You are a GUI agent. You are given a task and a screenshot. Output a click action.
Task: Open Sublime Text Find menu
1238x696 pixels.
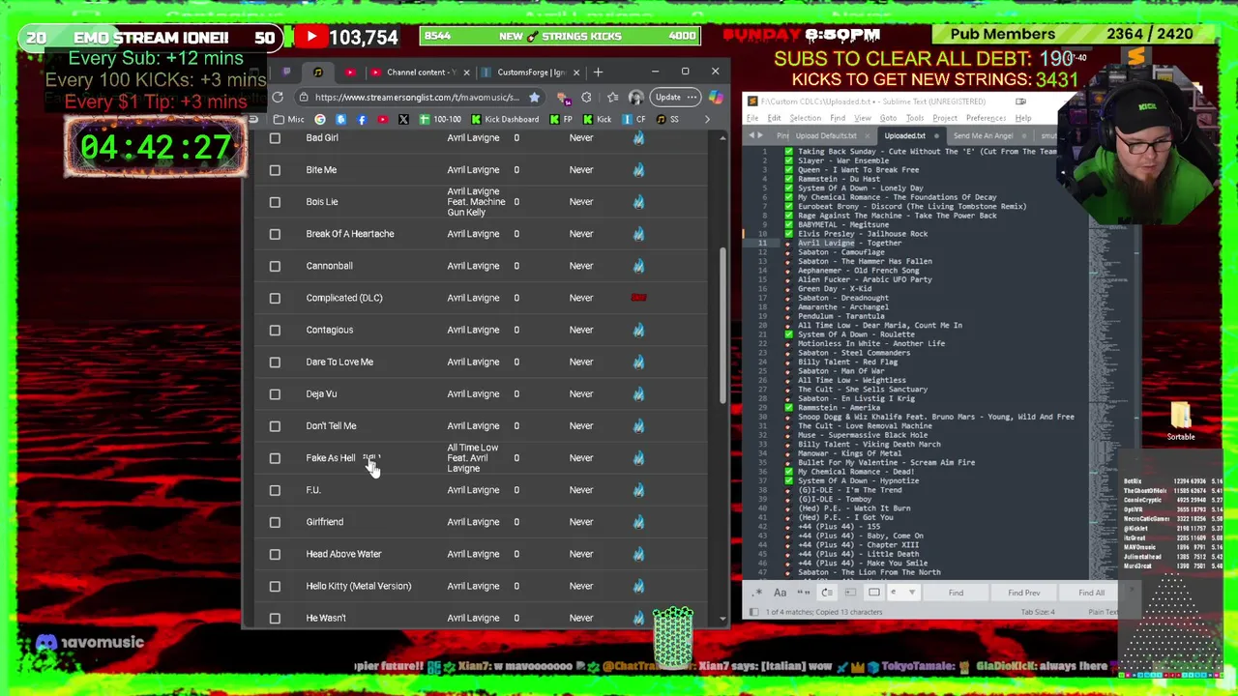[838, 118]
